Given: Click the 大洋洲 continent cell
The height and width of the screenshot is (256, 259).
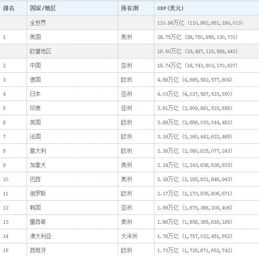Looking at the screenshot, I should [129, 236].
